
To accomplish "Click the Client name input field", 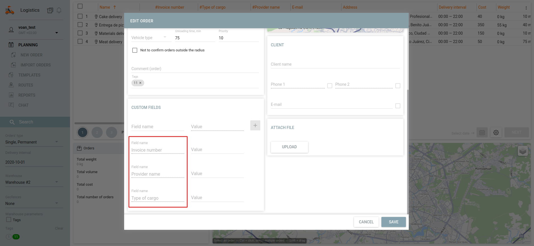I will click(x=335, y=64).
